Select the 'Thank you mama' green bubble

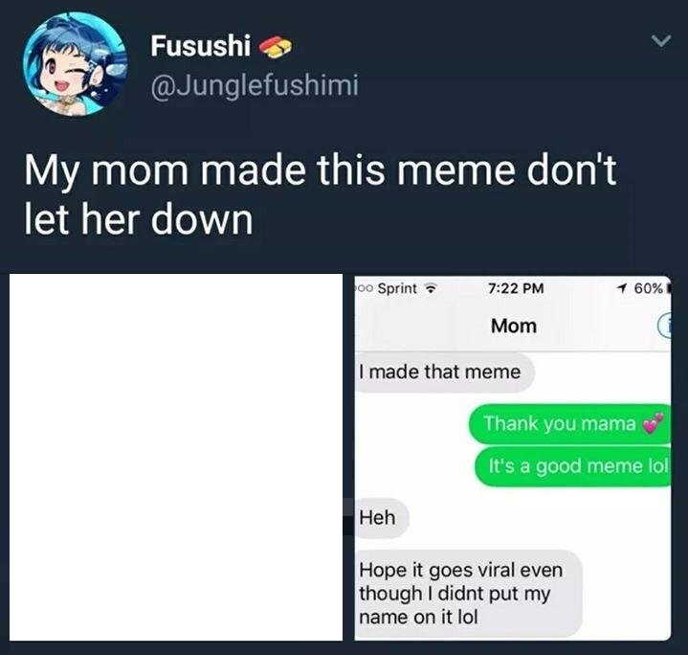pyautogui.click(x=569, y=424)
